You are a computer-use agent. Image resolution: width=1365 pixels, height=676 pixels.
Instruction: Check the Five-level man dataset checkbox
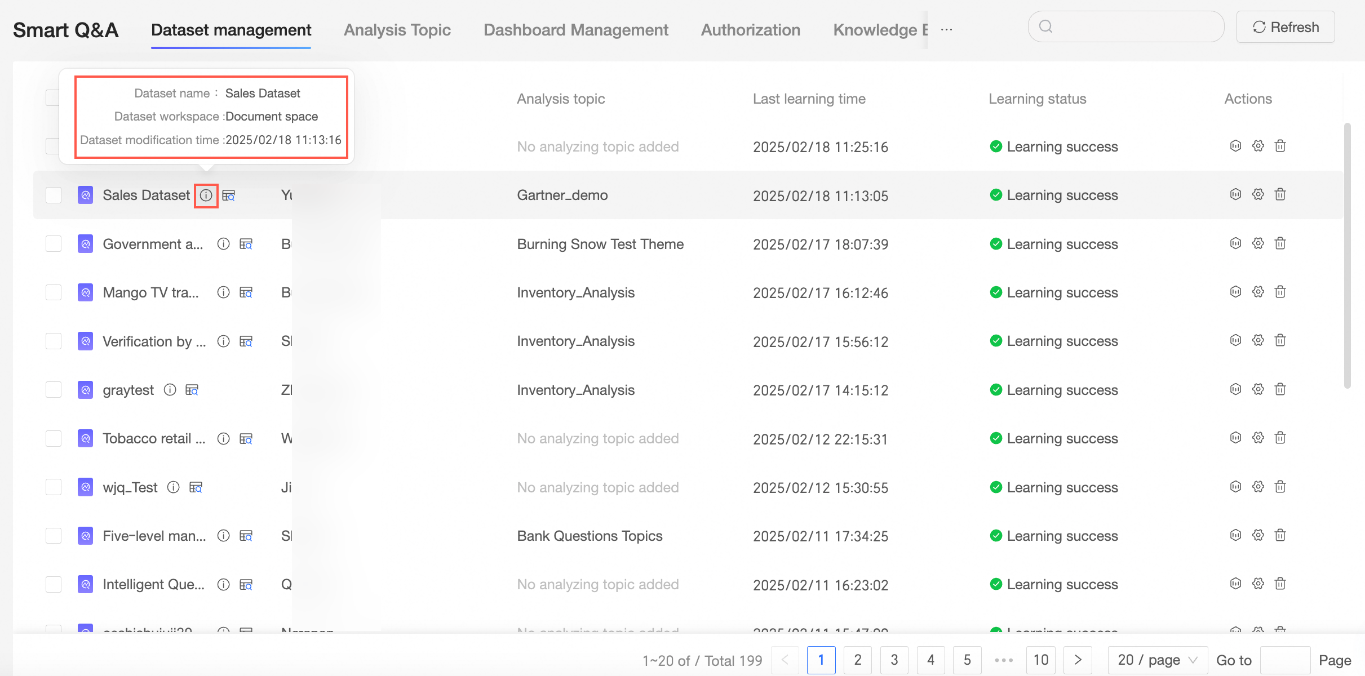click(x=54, y=536)
